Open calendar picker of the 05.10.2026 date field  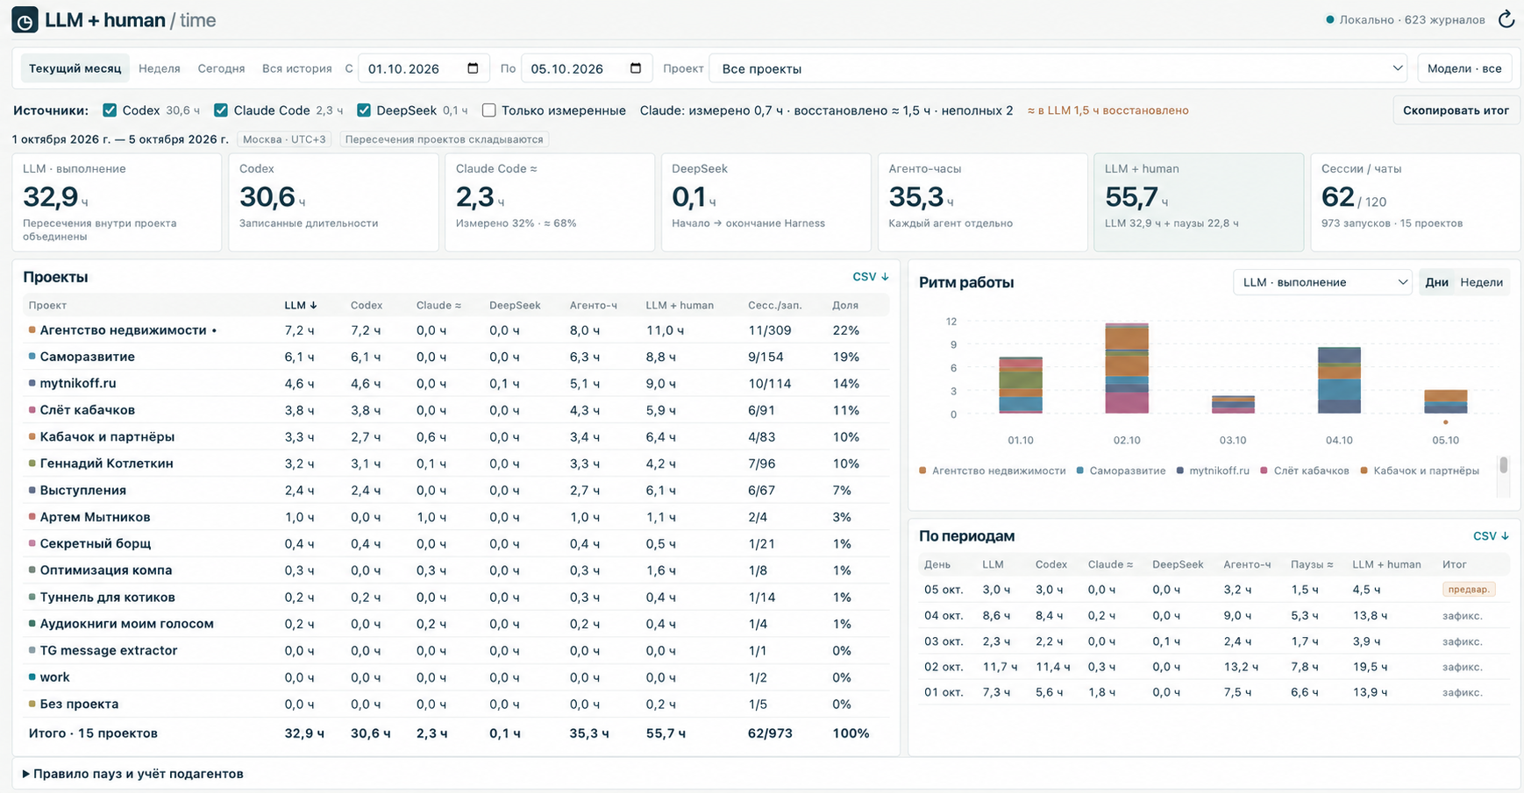636,68
